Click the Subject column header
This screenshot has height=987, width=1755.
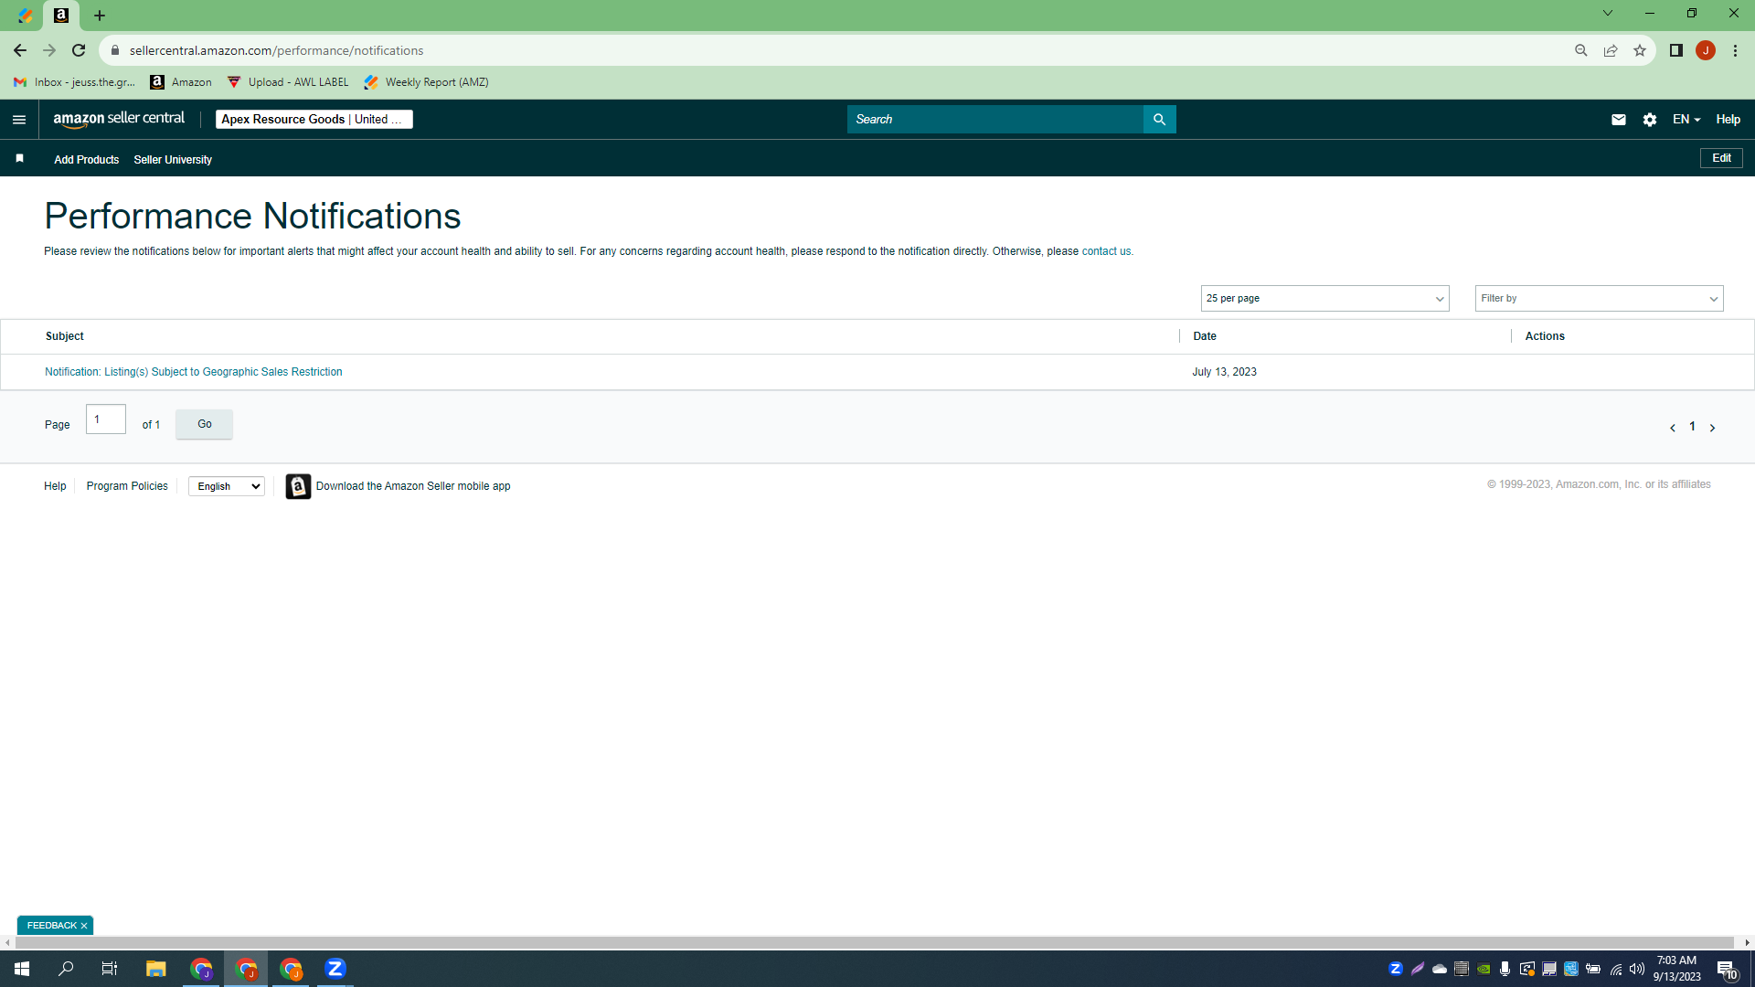[x=65, y=336]
